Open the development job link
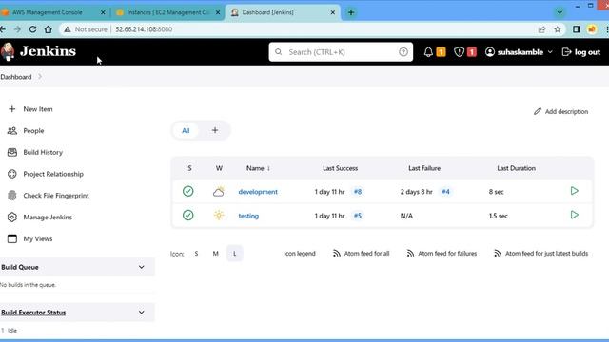Viewport: 609px width, 342px height. 258,192
